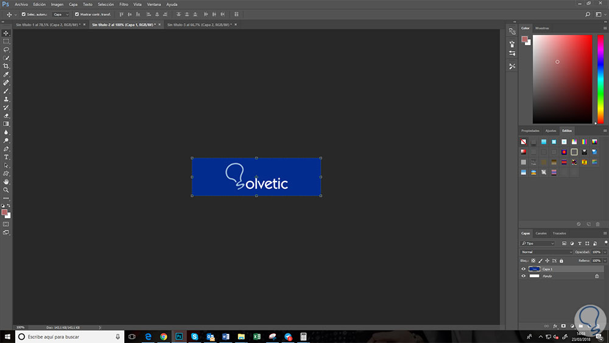Hide the Capa 1 layer visibility eye

[x=523, y=269]
